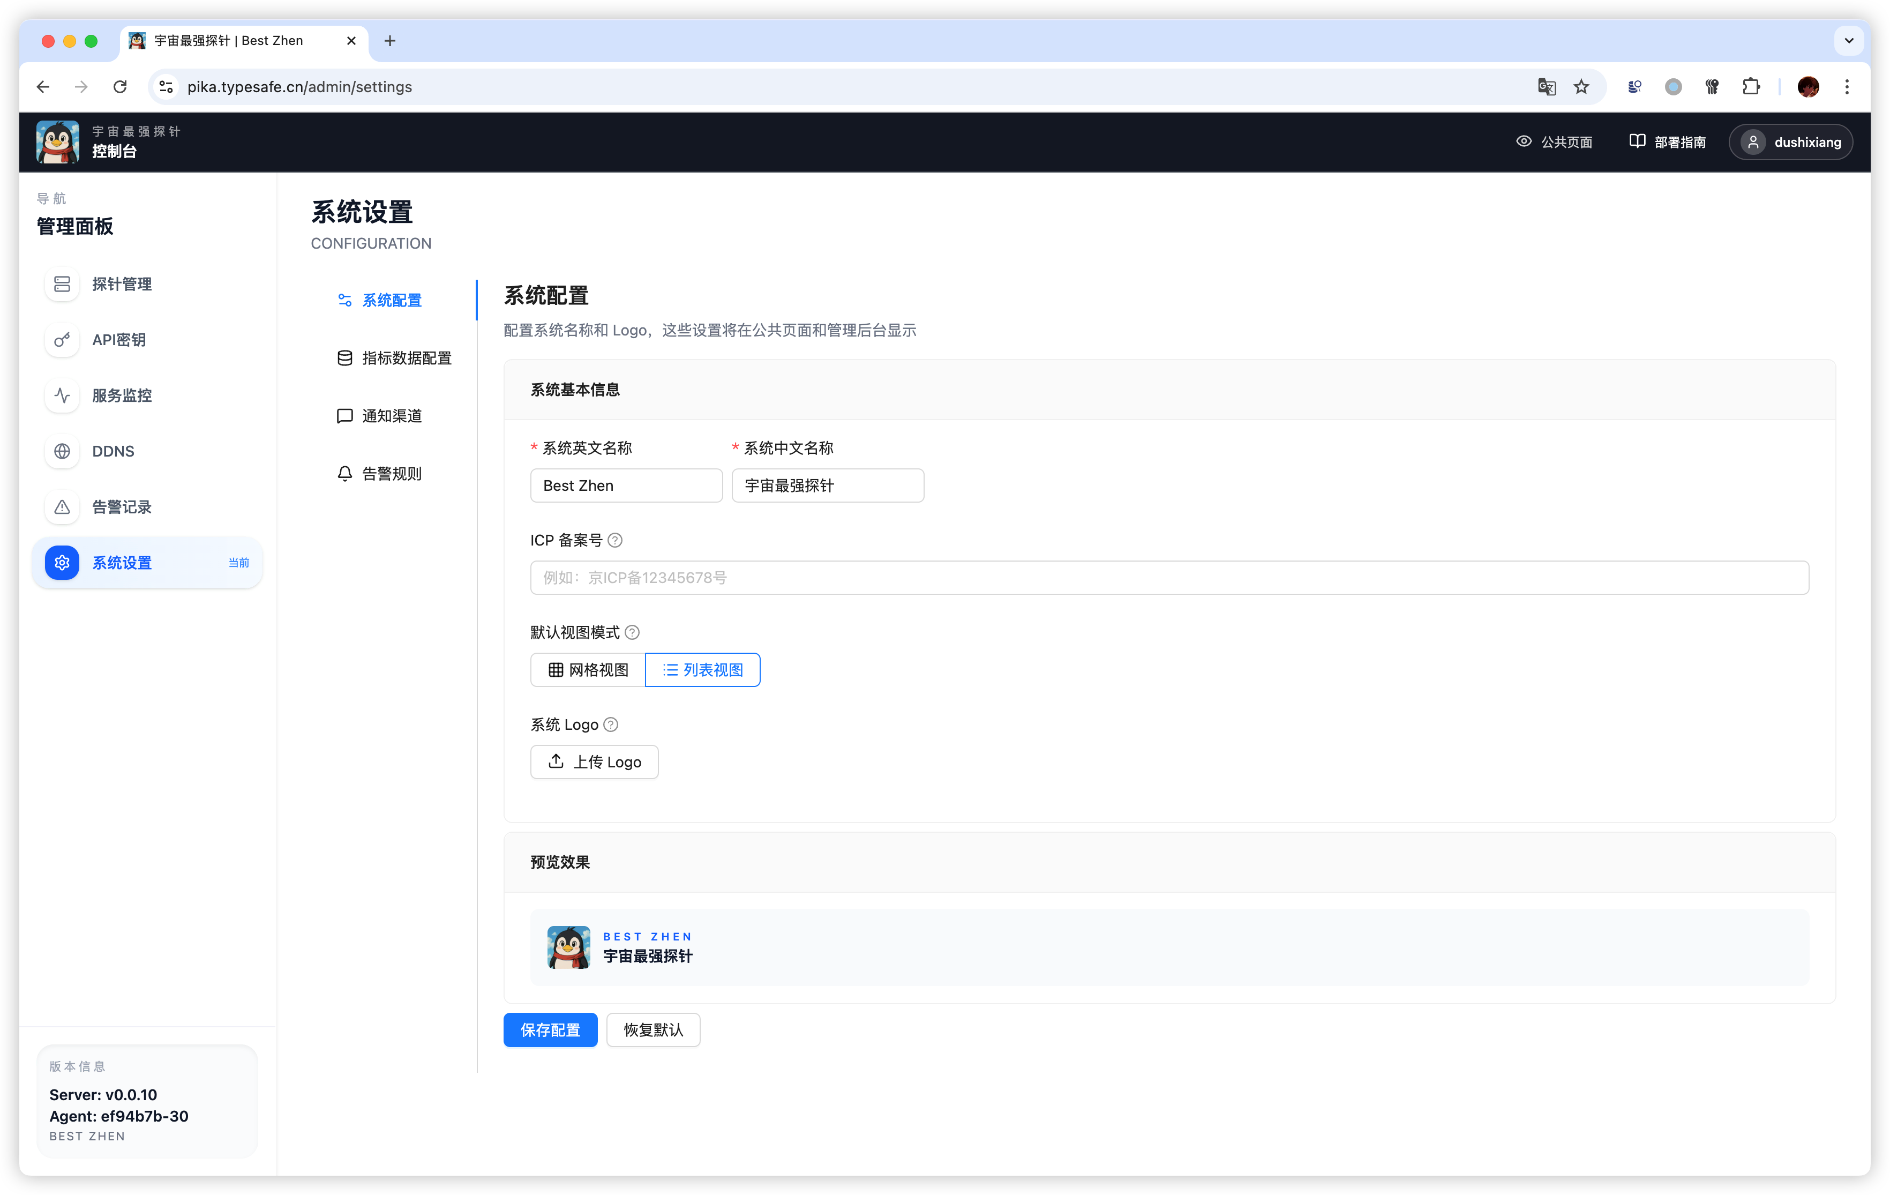
Task: Click the gray circle extension icon
Action: tap(1674, 86)
